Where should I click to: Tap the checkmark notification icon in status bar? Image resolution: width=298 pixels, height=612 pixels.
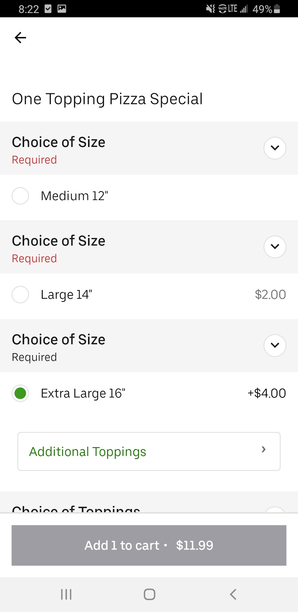tap(48, 9)
